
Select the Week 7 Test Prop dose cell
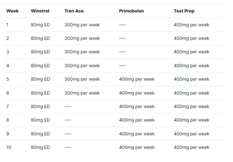(x=192, y=106)
